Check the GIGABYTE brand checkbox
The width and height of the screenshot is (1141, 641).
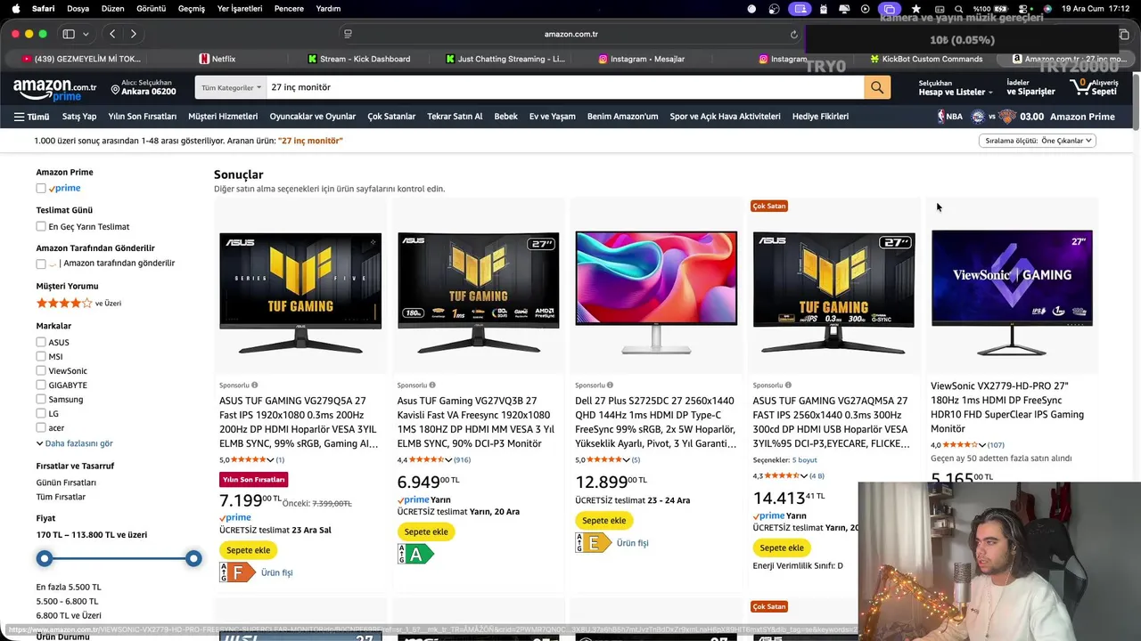tap(41, 385)
